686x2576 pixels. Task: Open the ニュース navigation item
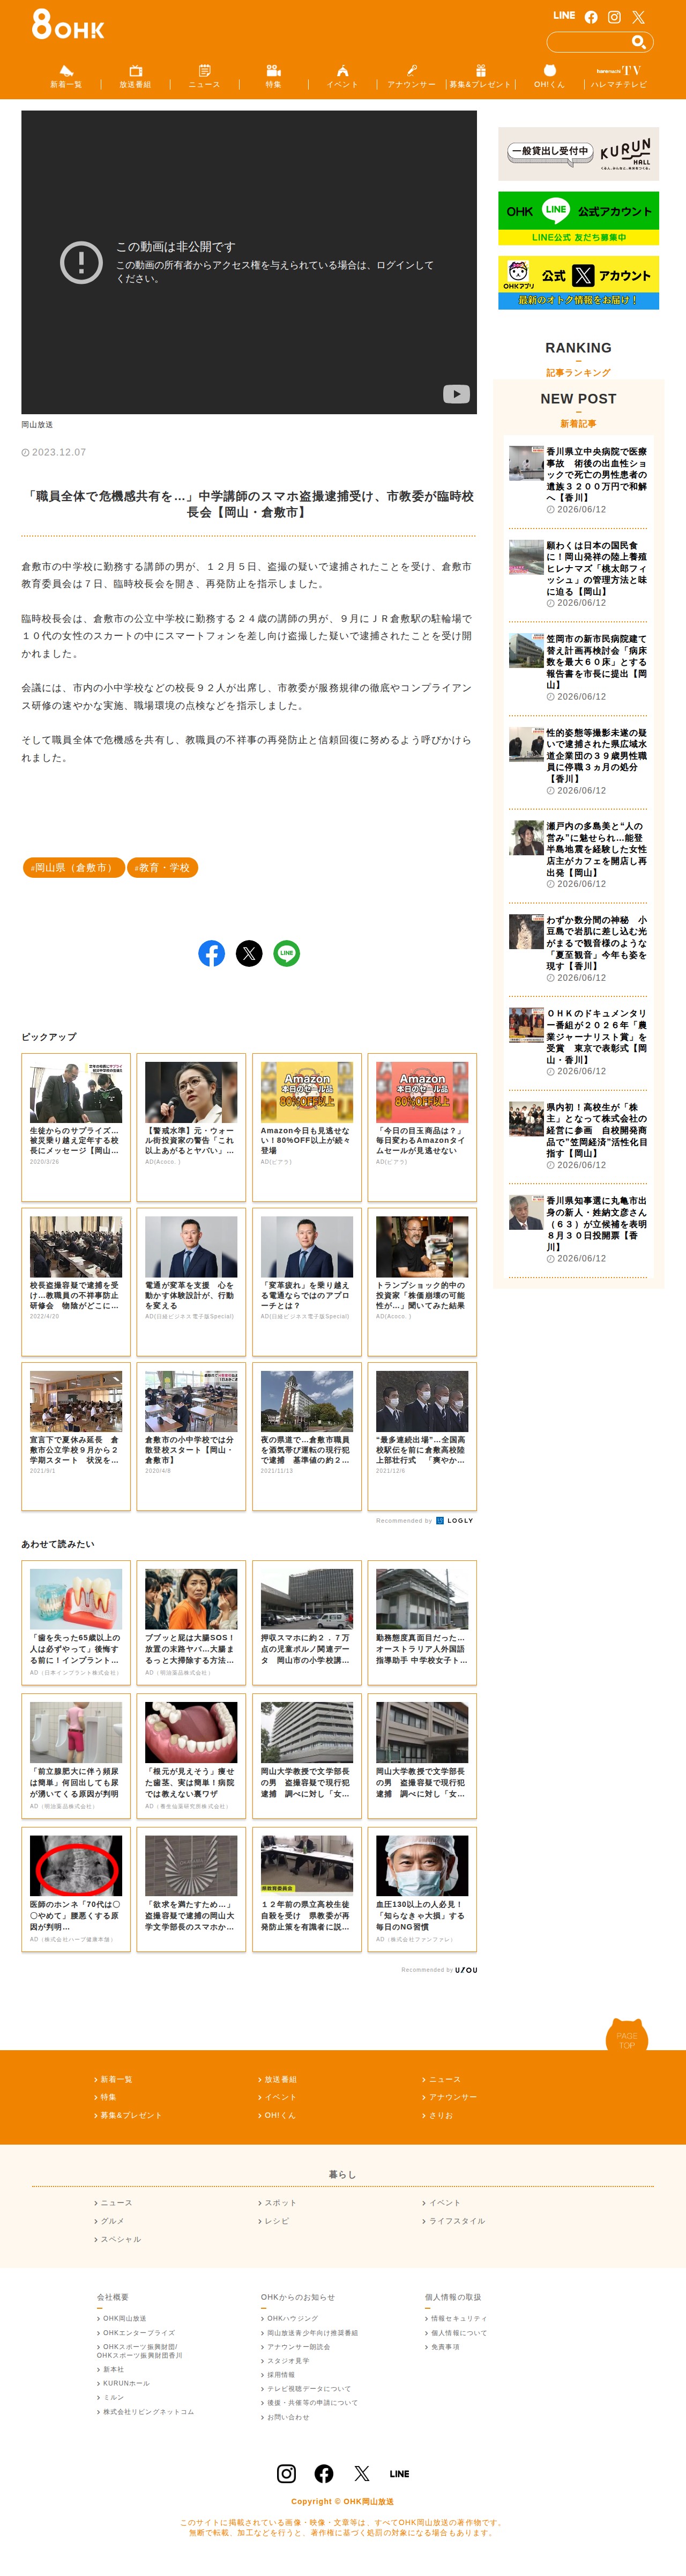[204, 77]
